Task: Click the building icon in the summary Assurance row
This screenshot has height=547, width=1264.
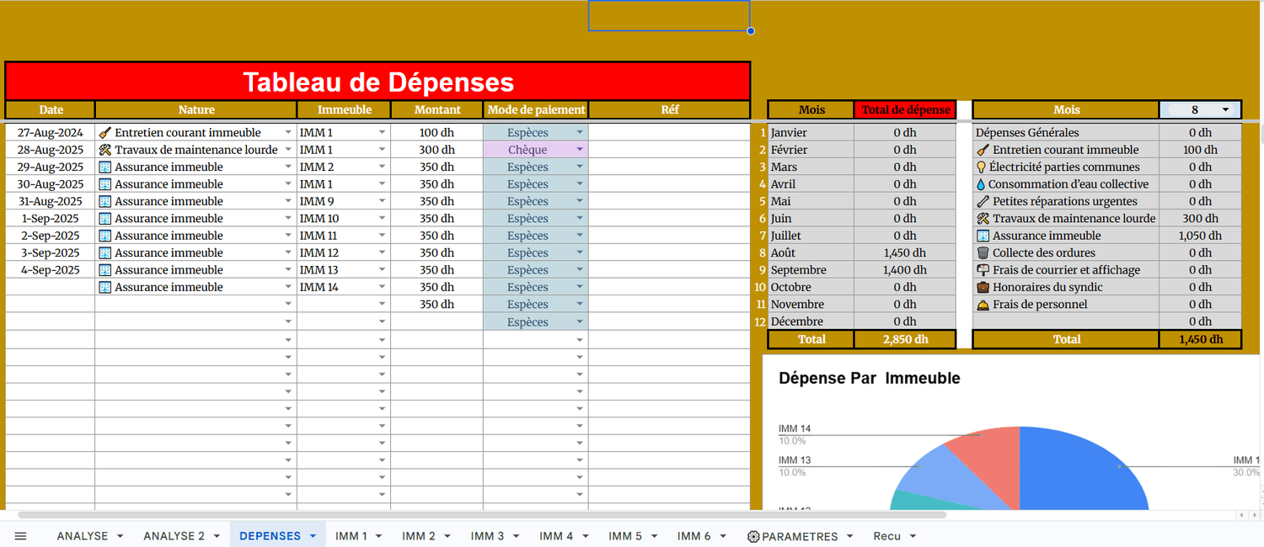Action: tap(983, 236)
